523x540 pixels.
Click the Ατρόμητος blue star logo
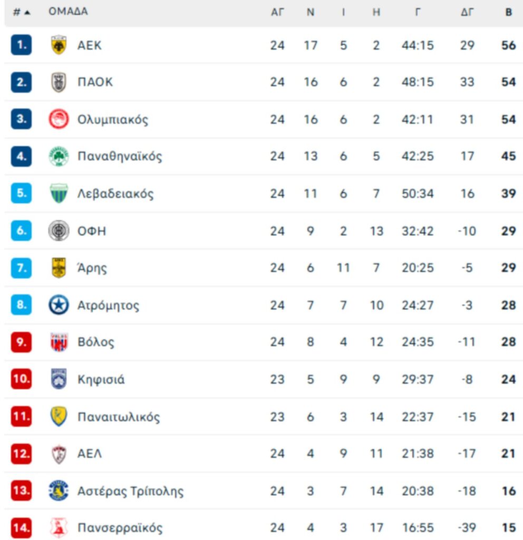pyautogui.click(x=59, y=305)
